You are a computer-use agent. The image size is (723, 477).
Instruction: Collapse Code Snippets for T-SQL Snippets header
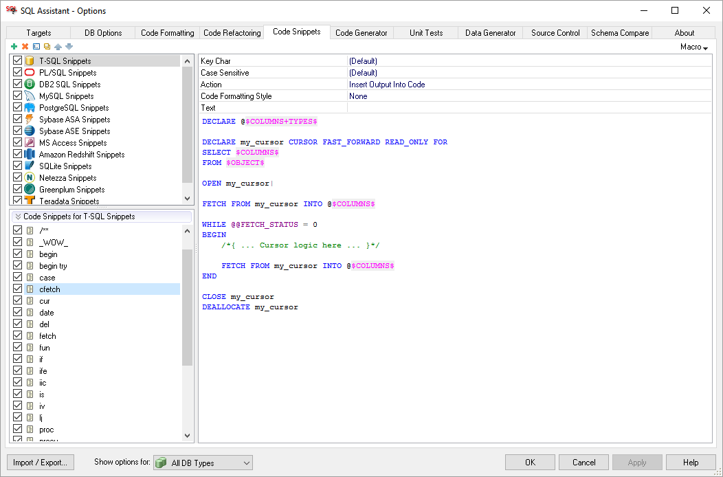(18, 217)
